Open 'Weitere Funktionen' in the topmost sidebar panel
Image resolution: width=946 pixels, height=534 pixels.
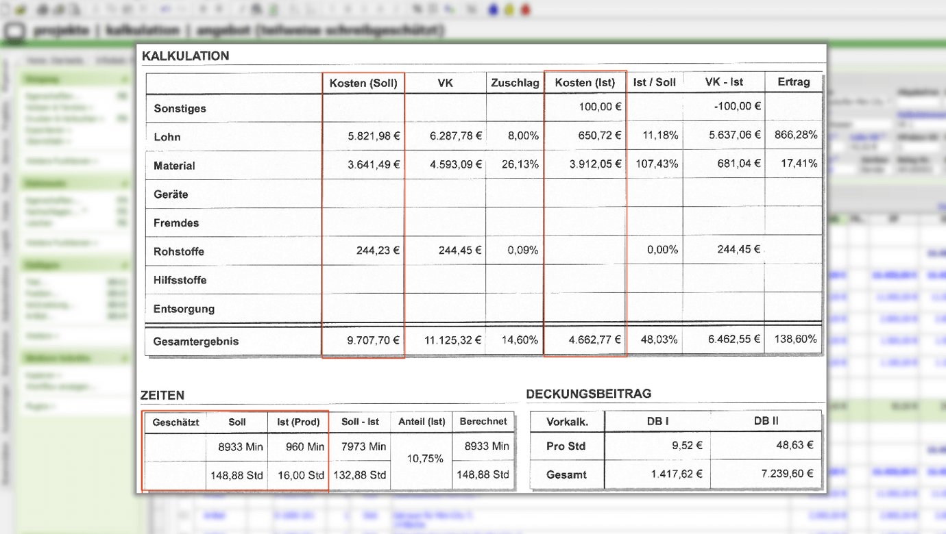coord(62,162)
